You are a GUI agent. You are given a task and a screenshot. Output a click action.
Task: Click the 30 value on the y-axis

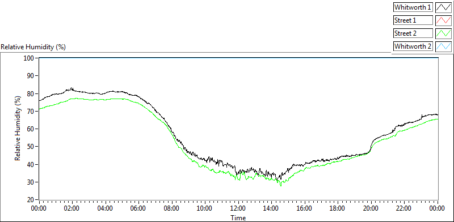tap(31, 182)
